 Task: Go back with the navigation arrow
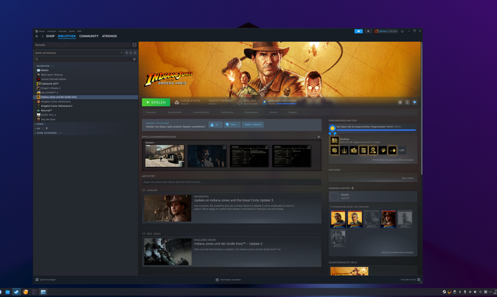tap(37, 36)
